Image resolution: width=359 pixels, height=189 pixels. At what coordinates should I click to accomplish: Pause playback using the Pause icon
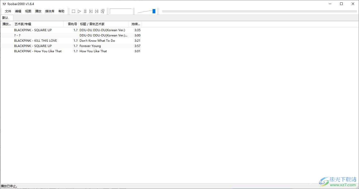85,11
